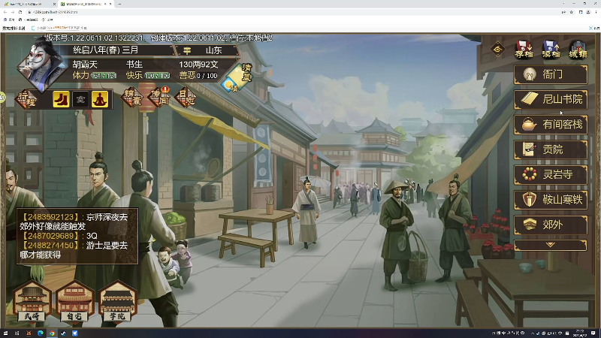The image size is (601, 338).
Task: Click the sunny weather icon
Action: tap(231, 86)
